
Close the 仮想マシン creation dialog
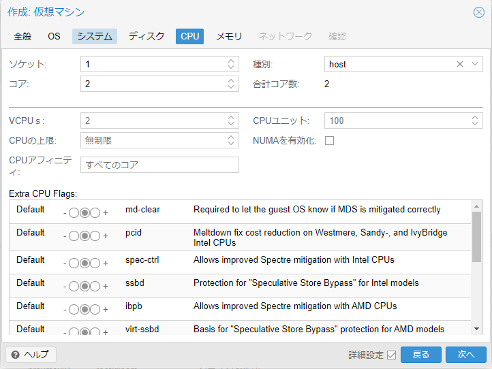click(478, 12)
